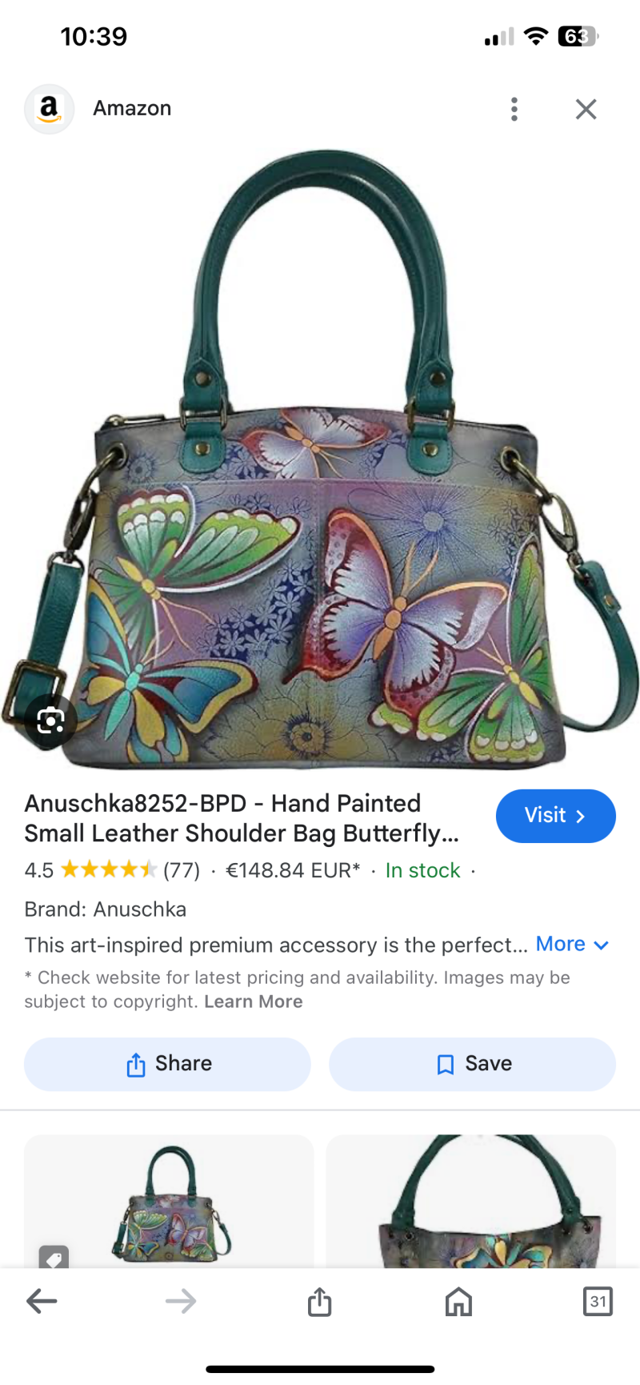Image resolution: width=640 pixels, height=1385 pixels.
Task: Open the related bag thumbnail on right
Action: click(x=471, y=1201)
